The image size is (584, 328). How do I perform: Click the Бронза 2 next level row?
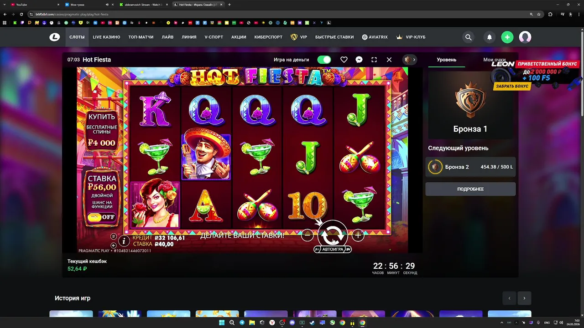(470, 167)
